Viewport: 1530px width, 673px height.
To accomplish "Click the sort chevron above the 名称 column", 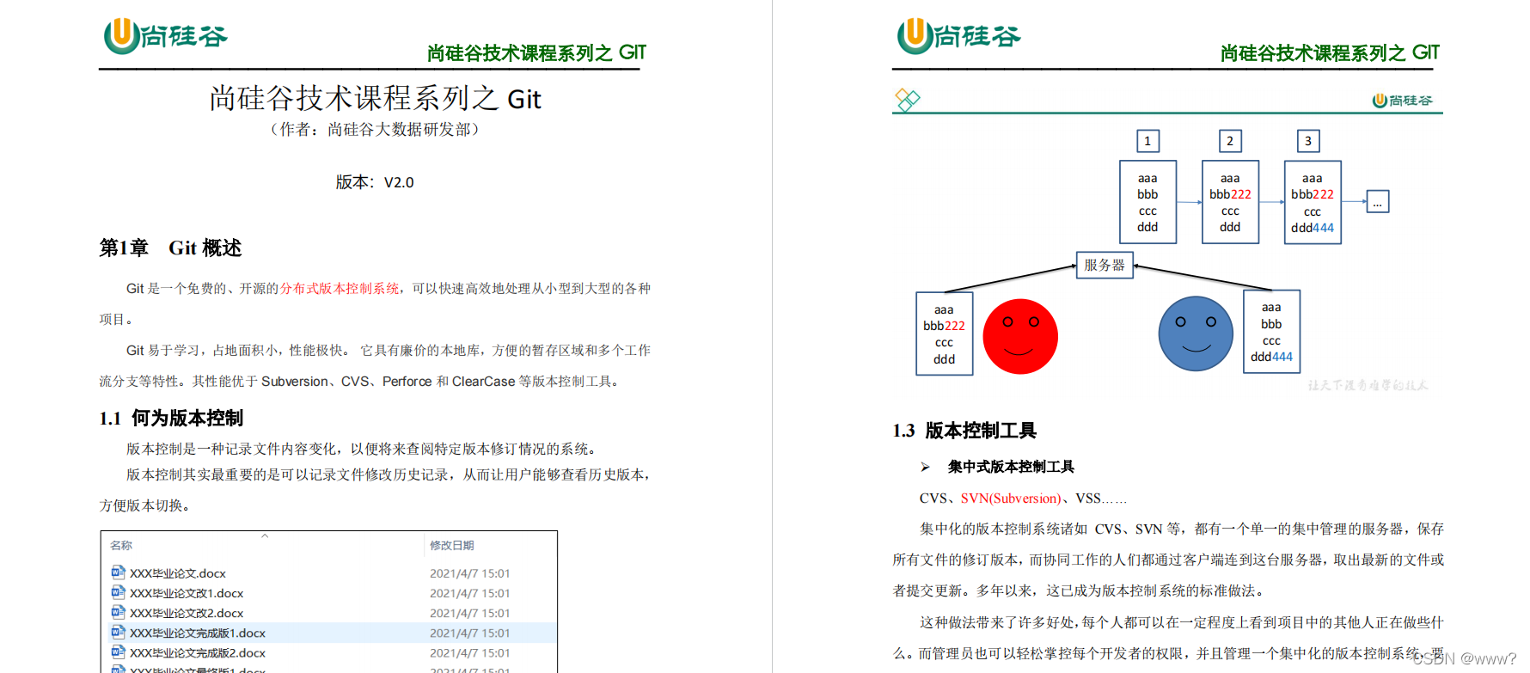I will coord(265,535).
